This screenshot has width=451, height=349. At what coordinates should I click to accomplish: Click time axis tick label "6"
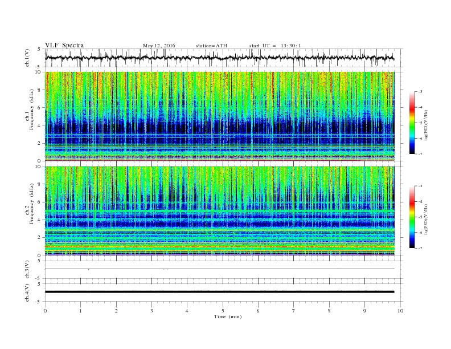point(259,311)
